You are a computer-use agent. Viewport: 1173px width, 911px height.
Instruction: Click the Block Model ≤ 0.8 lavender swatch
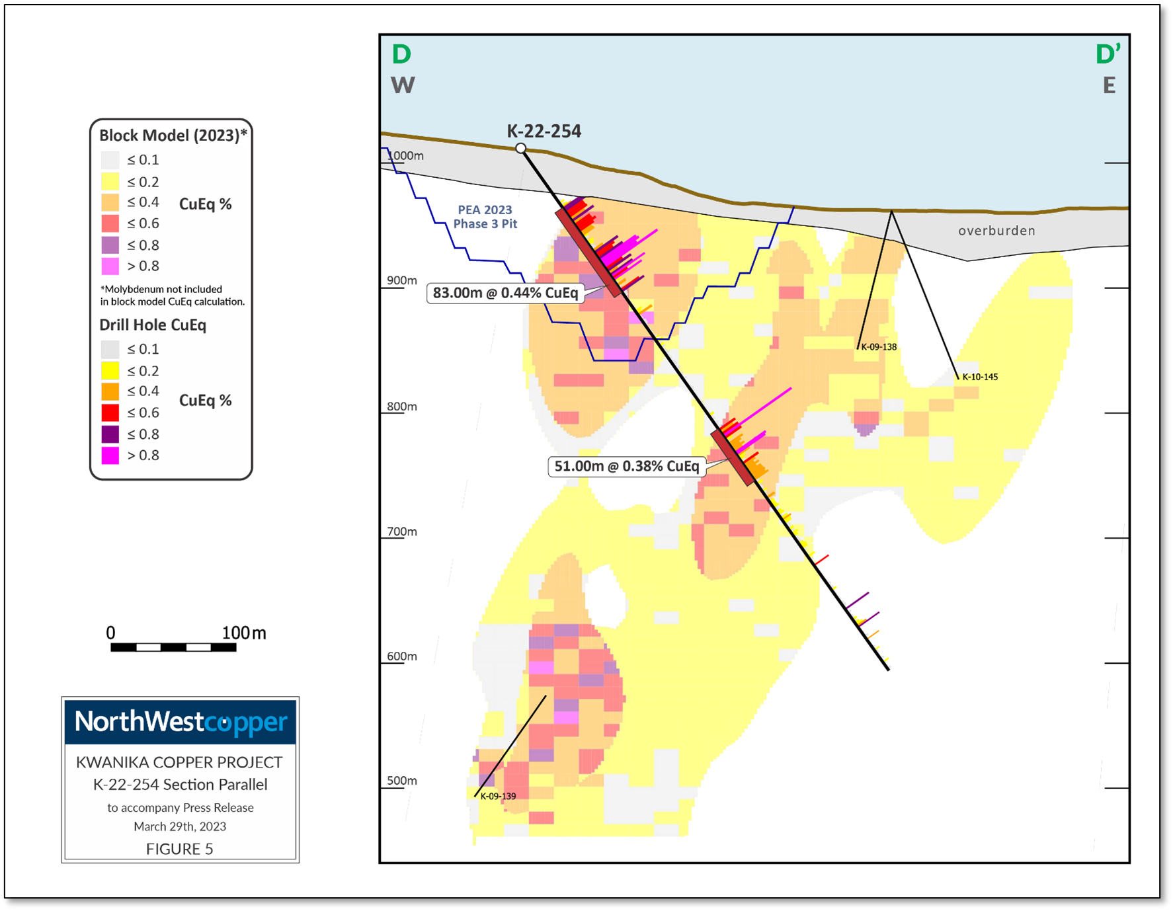tap(110, 245)
